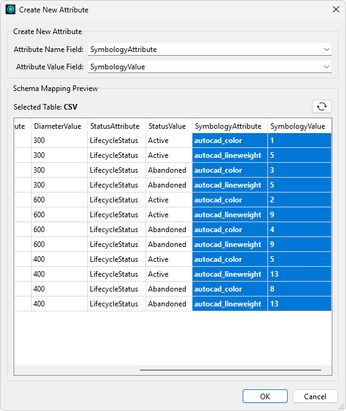346x411 pixels.
Task: Open the Attribute Value Field dropdown arrow
Action: [x=327, y=67]
